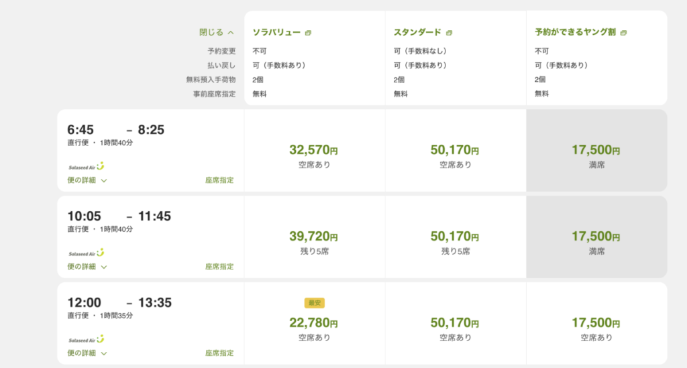The image size is (687, 368).
Task: Open the ソラバリュー fare details popup icon
Action: coord(308,33)
